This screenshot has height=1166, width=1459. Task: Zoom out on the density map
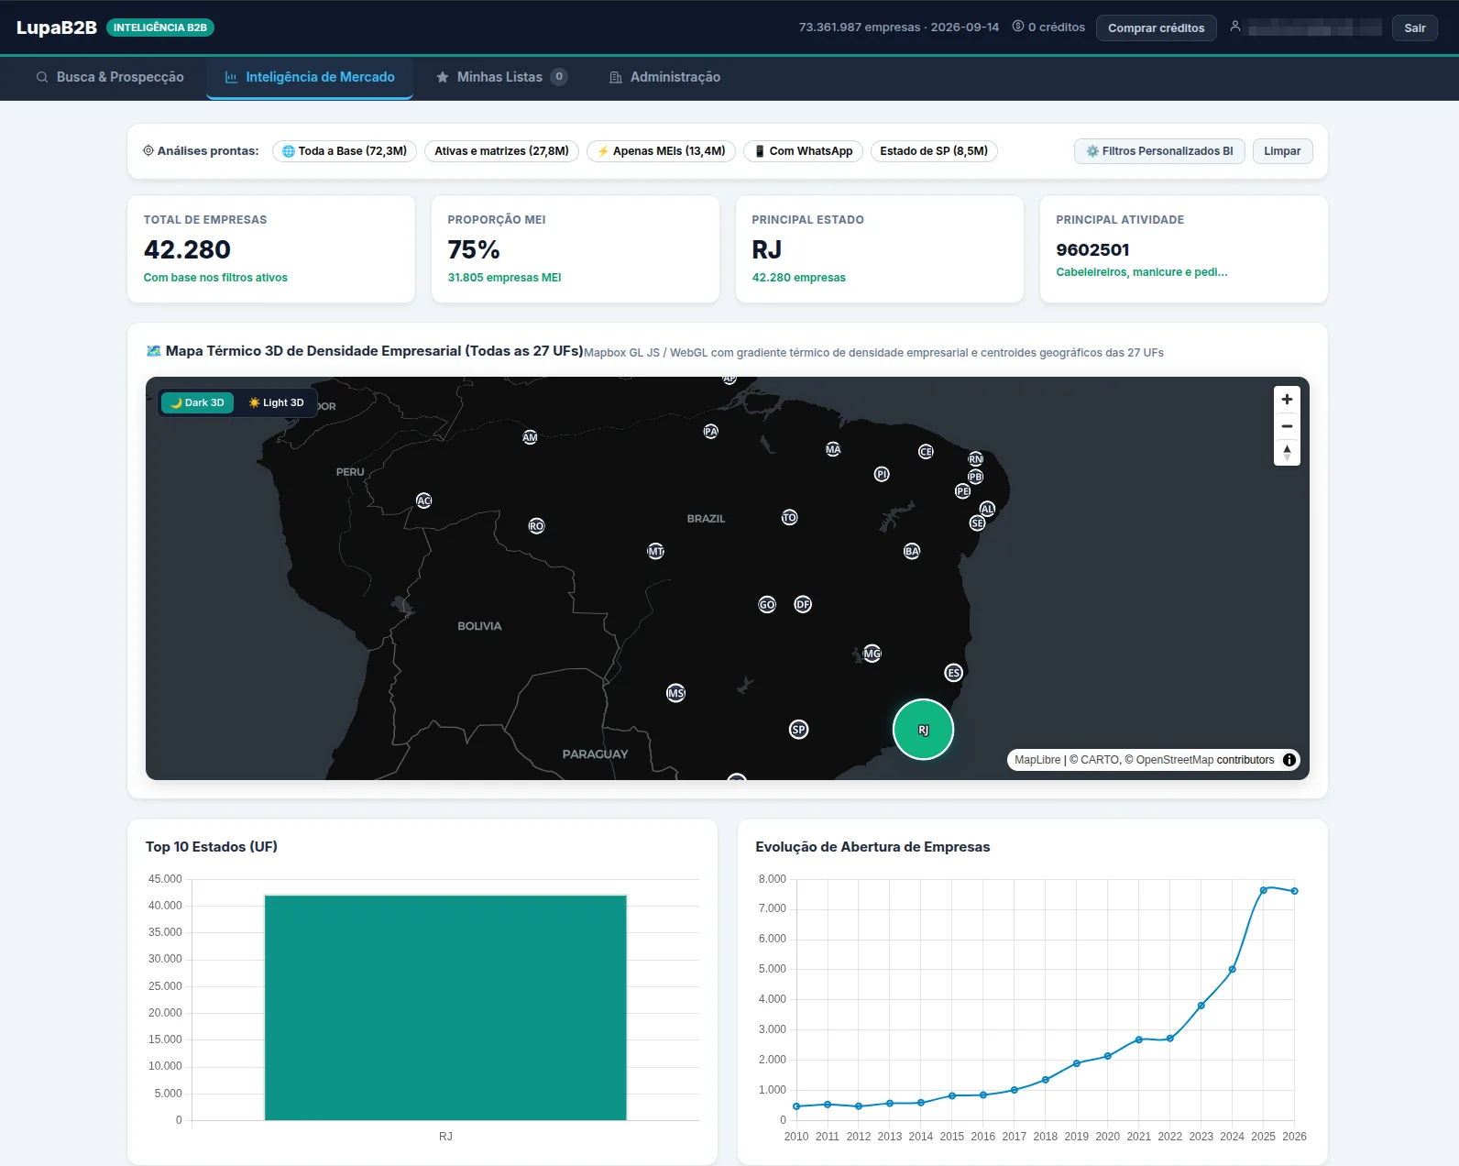1287,426
